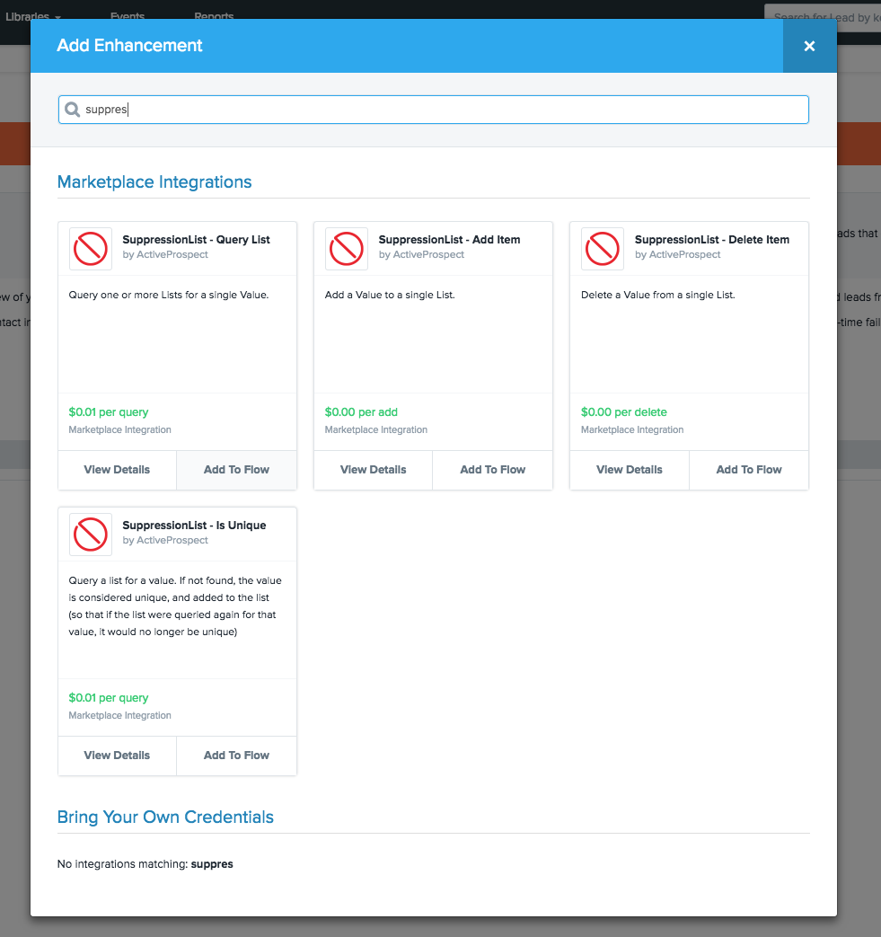Click 'Add a Value to a single List' text

(390, 295)
